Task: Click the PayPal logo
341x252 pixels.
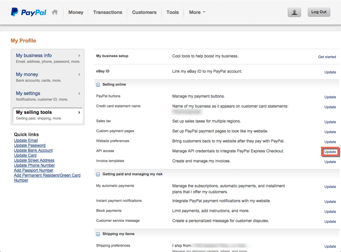Action: tap(28, 12)
